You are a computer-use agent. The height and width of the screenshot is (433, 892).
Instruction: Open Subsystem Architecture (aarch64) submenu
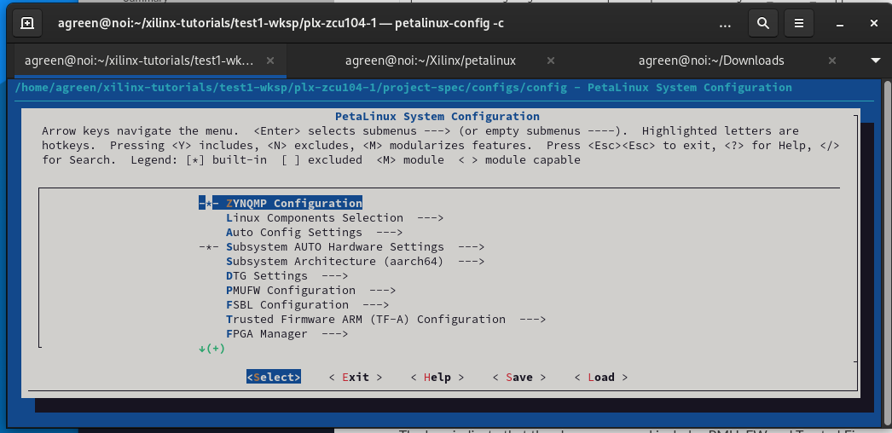(x=355, y=261)
